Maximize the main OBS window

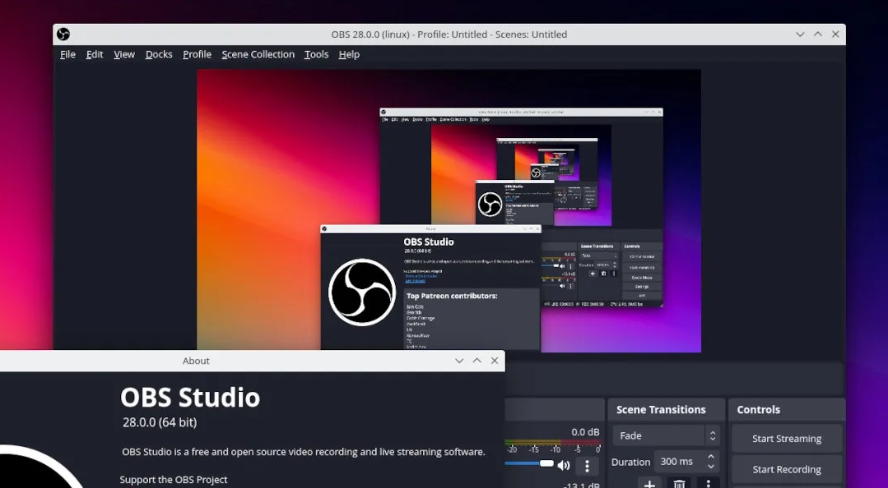818,35
